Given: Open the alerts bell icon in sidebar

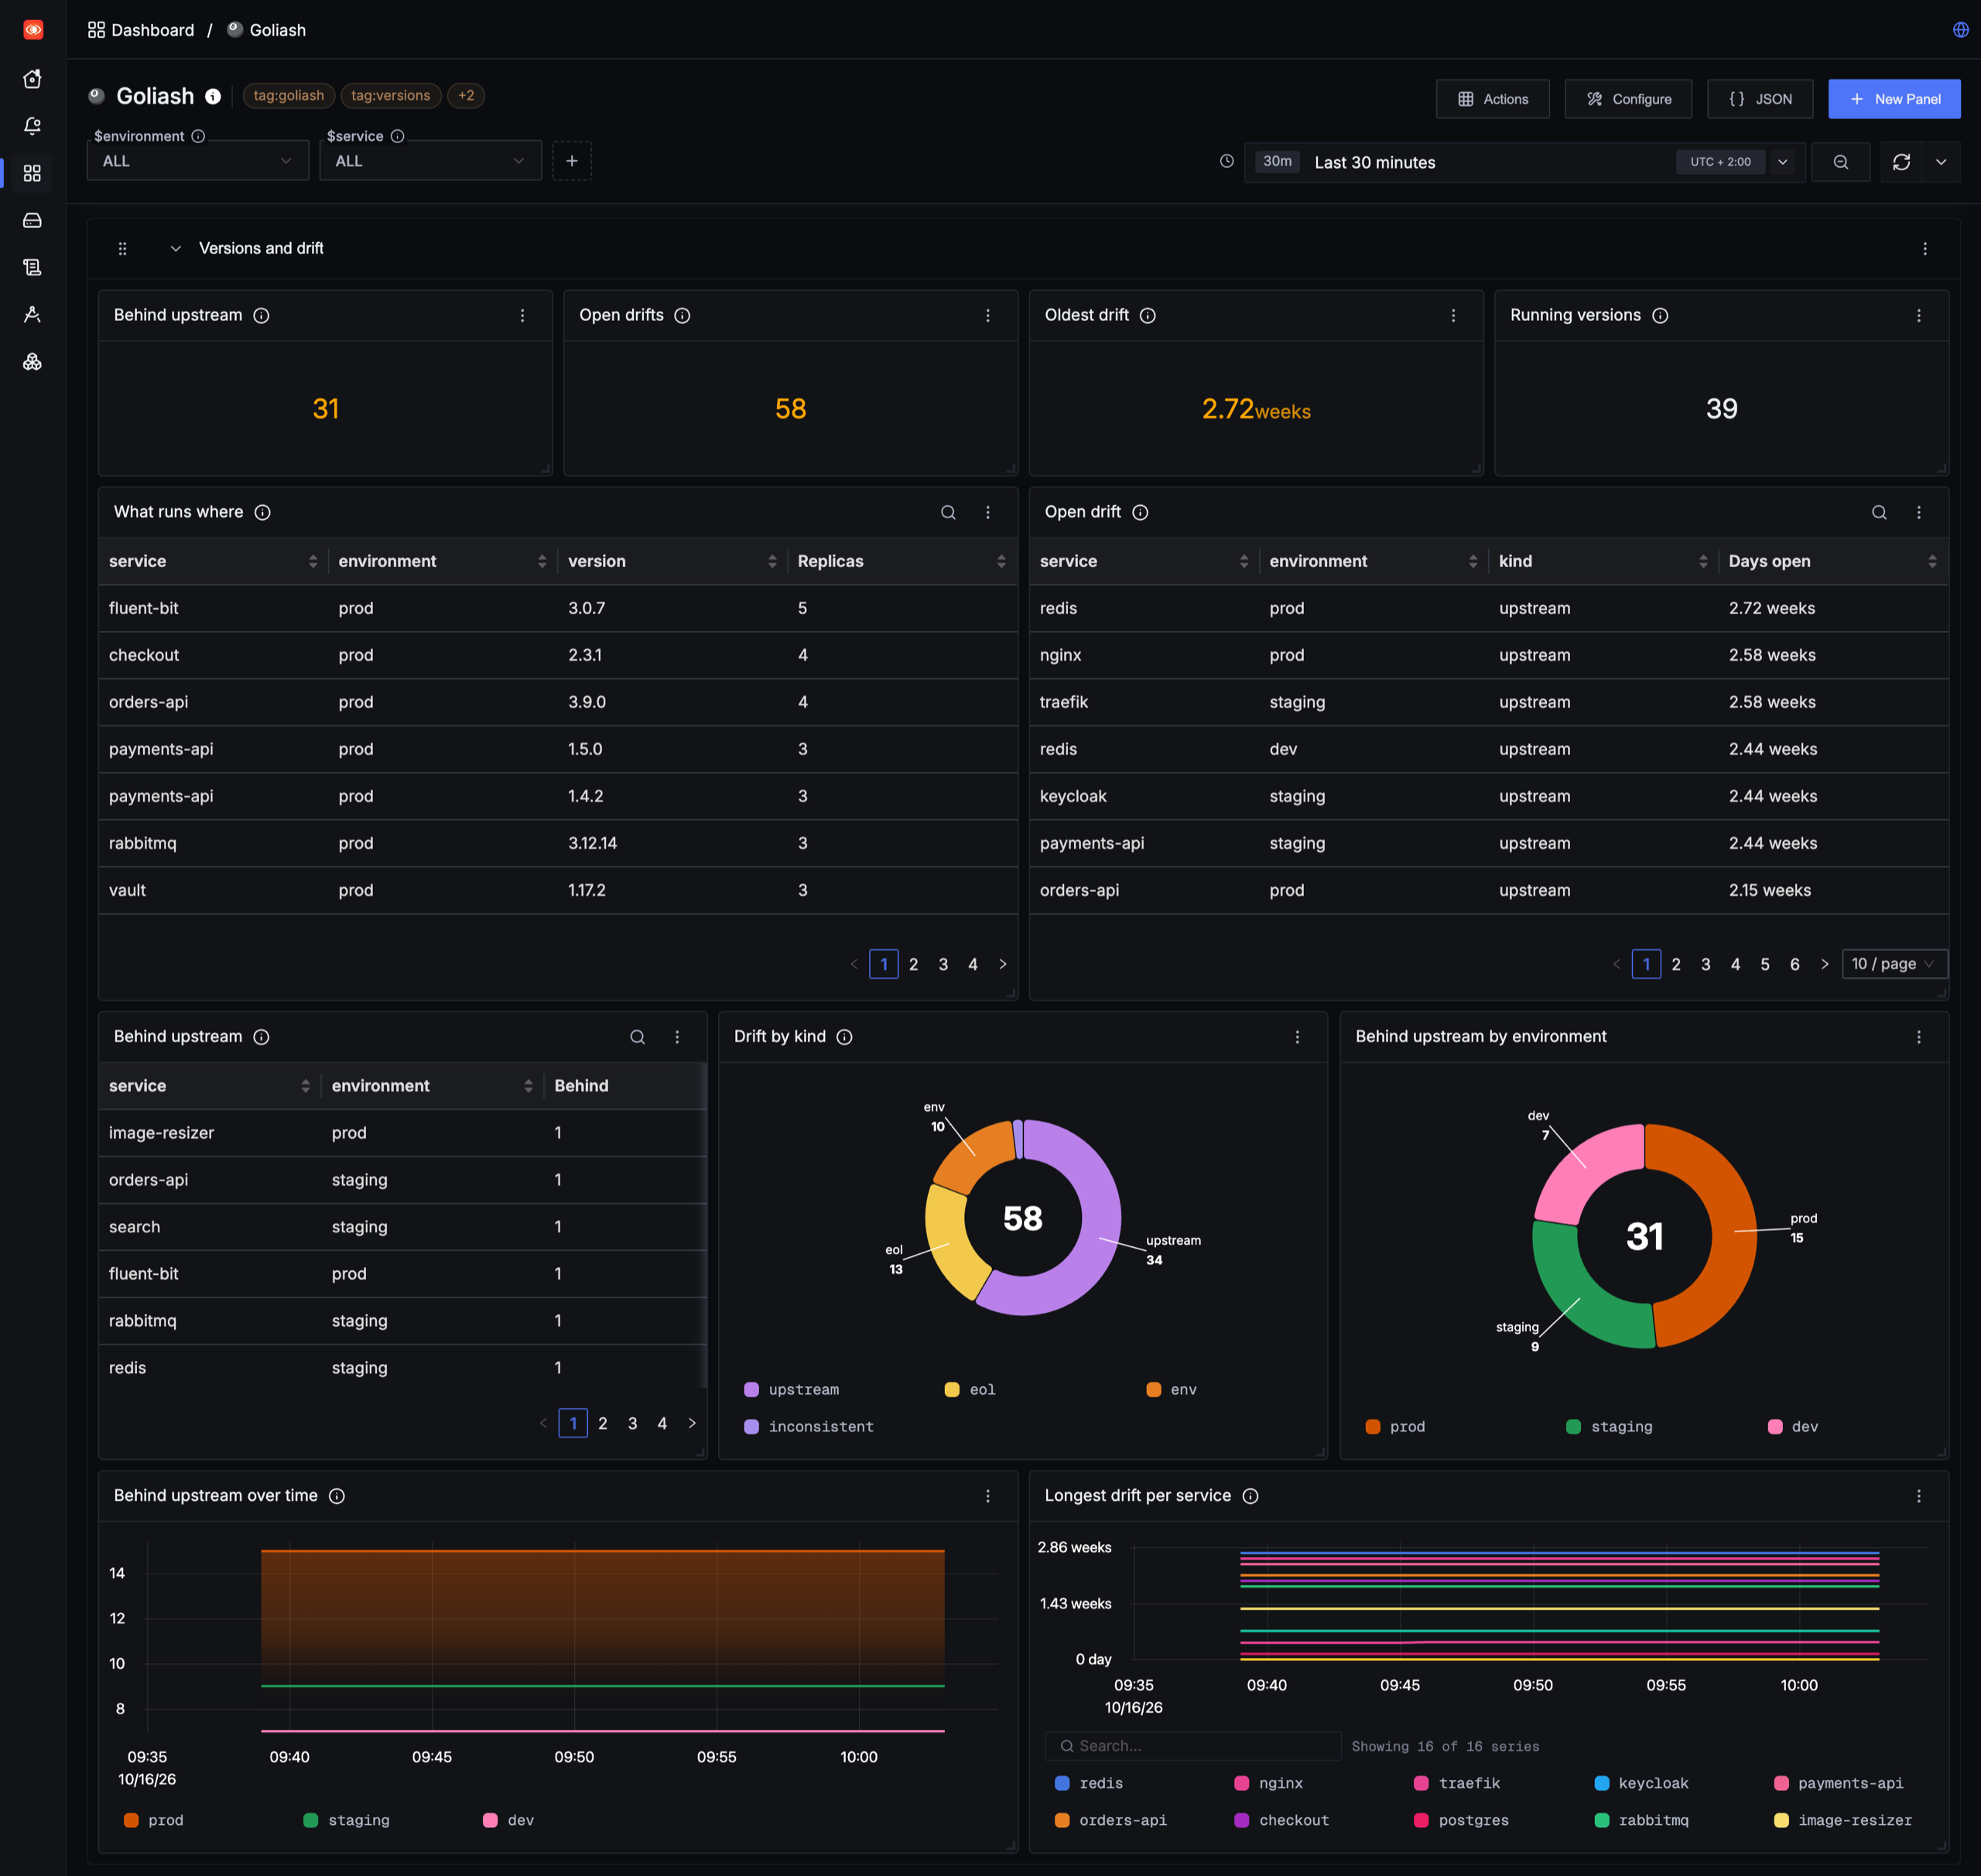Looking at the screenshot, I should (x=32, y=126).
